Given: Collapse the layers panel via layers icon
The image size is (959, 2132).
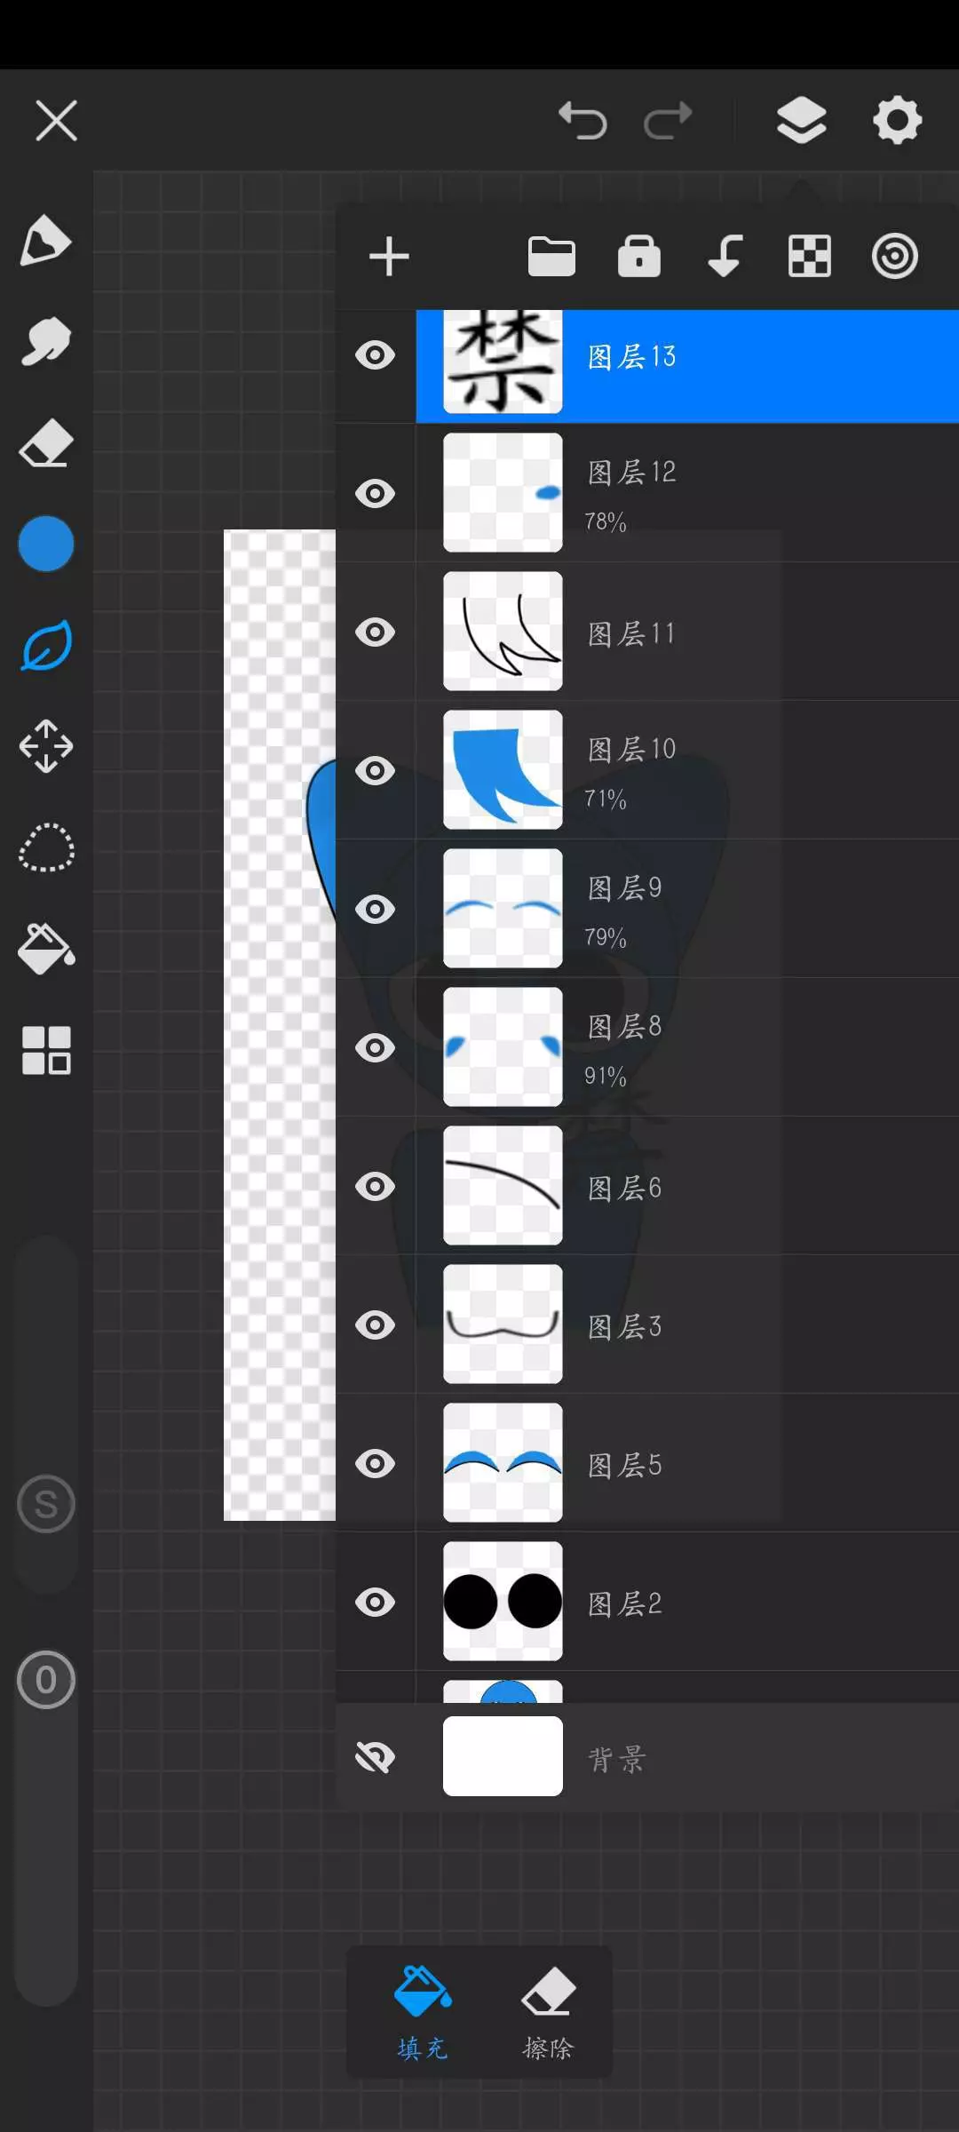Looking at the screenshot, I should (802, 120).
